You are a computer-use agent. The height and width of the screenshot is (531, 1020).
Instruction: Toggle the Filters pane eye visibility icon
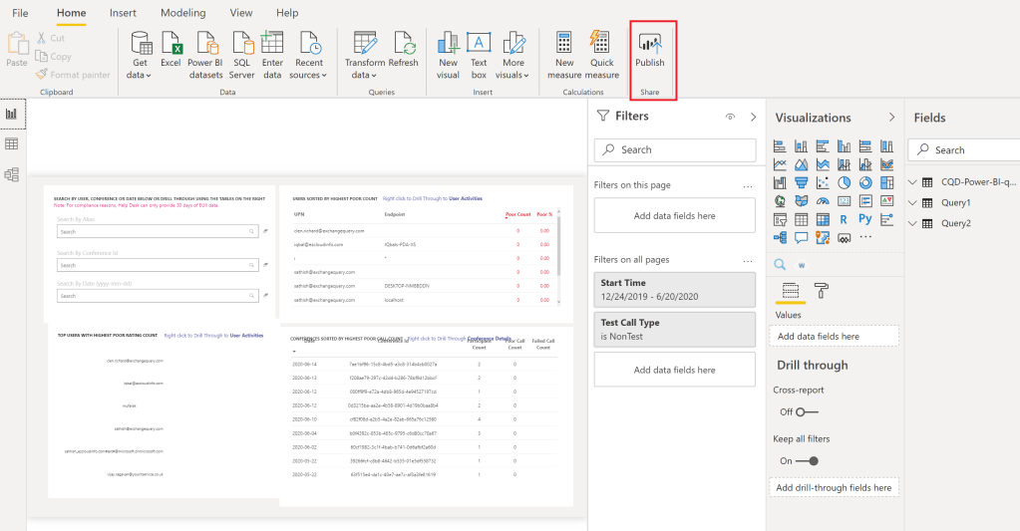(x=730, y=117)
